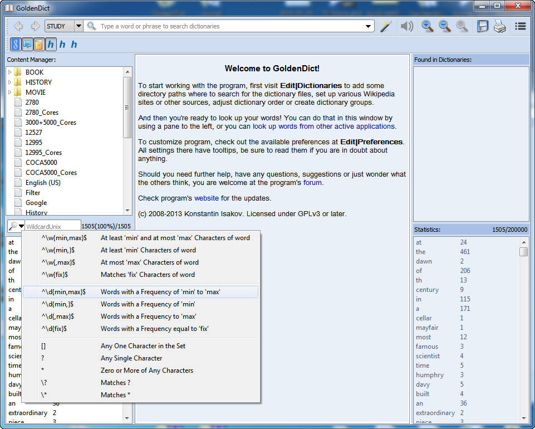Click the search mode magnifier beside WildcardUnix

point(13,226)
